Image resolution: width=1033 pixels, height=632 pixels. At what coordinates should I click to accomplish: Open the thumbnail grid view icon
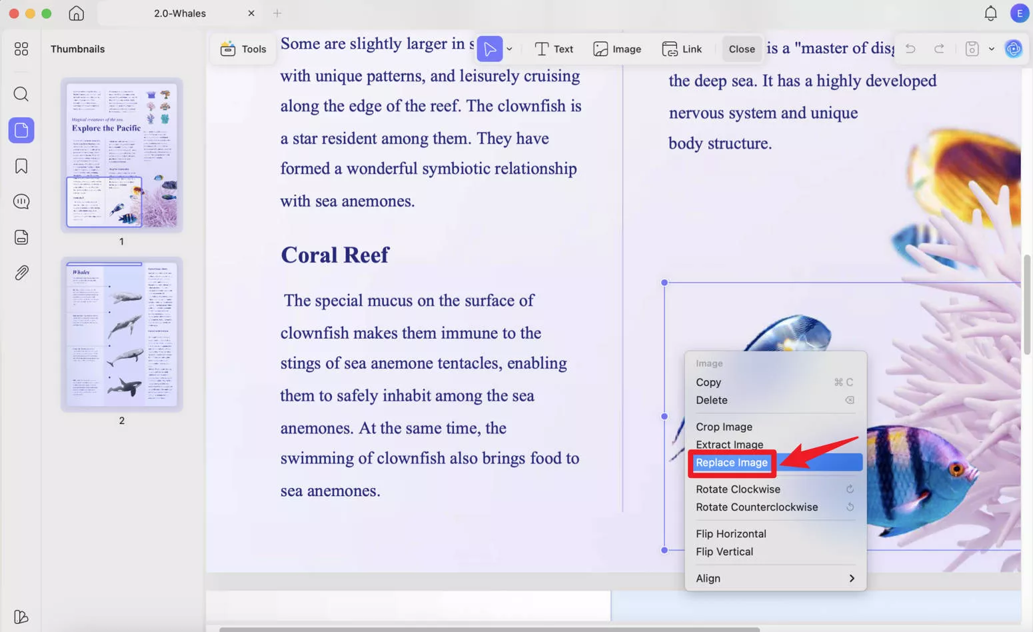pos(21,49)
